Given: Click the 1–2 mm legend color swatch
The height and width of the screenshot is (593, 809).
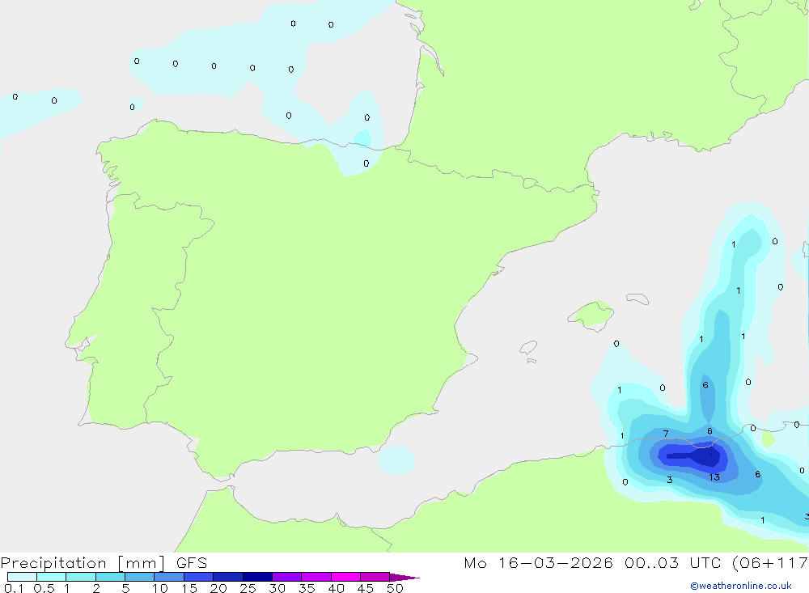Looking at the screenshot, I should (x=81, y=577).
